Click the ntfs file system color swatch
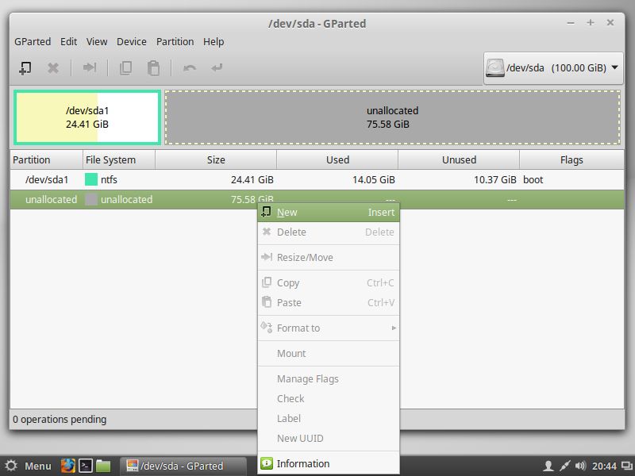This screenshot has height=476, width=635. coord(91,179)
